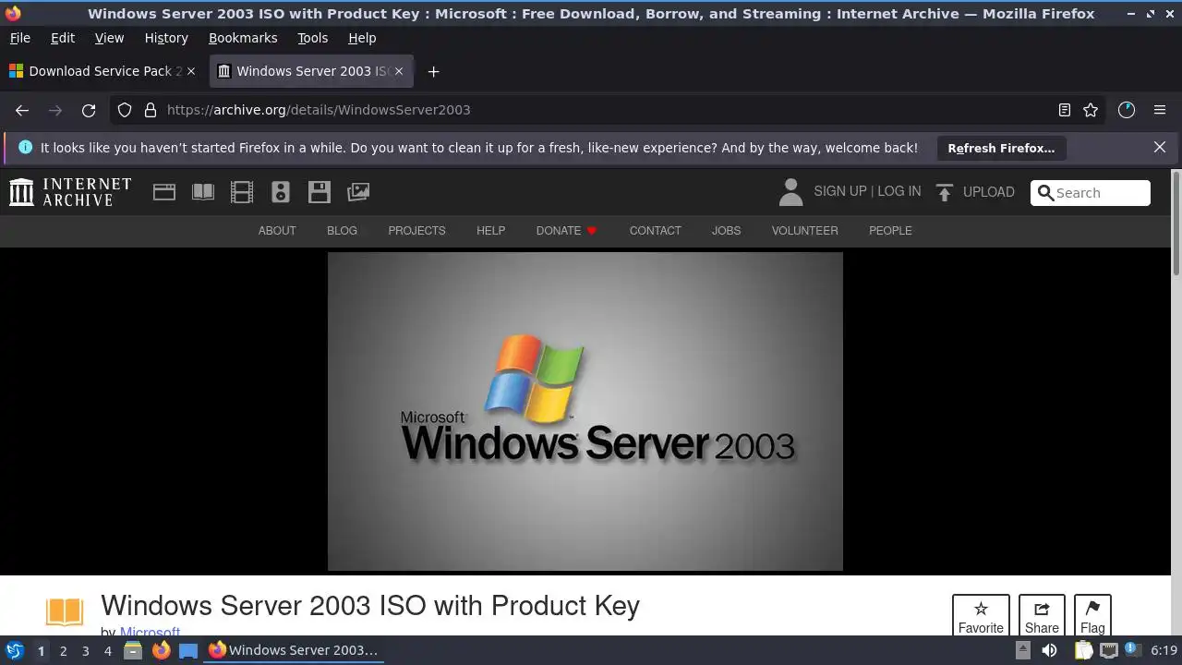Click the page vertical scrollbar thumb
This screenshot has height=665, width=1182.
pos(1176,222)
